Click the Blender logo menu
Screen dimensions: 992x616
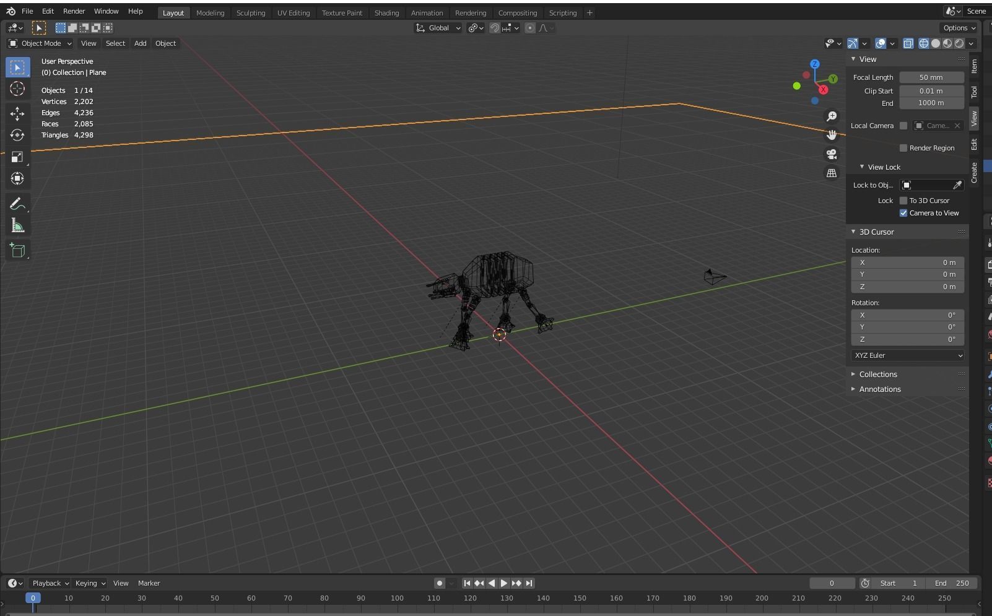pyautogui.click(x=11, y=11)
